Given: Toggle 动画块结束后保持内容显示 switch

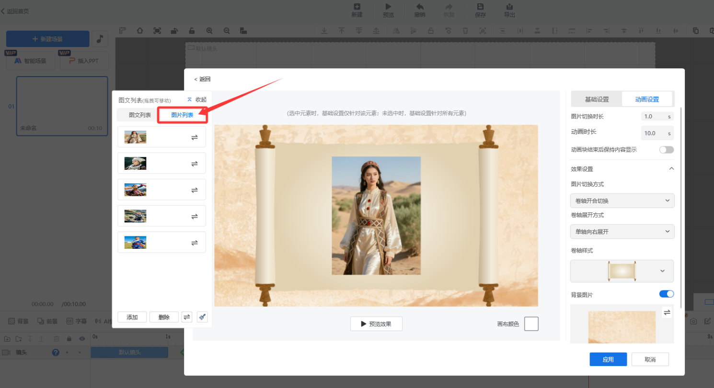Looking at the screenshot, I should point(666,150).
